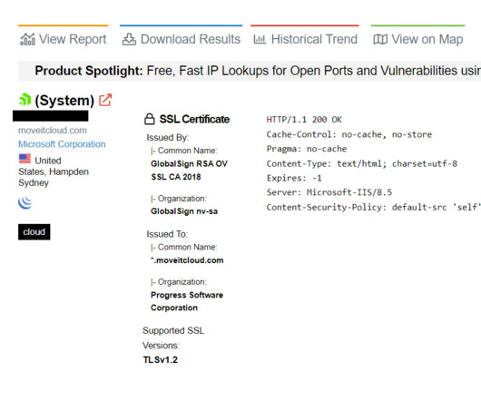Click the cloud tag
The width and height of the screenshot is (481, 401).
[x=34, y=231]
